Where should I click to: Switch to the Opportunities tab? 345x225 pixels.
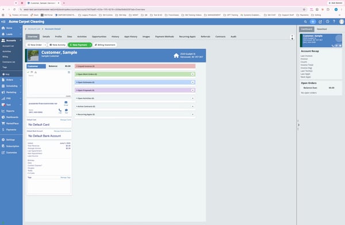[99, 37]
